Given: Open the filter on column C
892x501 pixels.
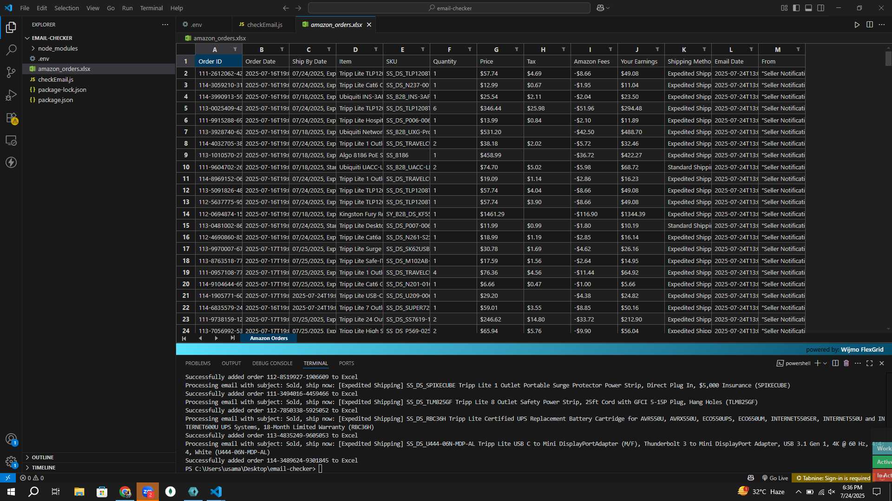Looking at the screenshot, I should (329, 50).
